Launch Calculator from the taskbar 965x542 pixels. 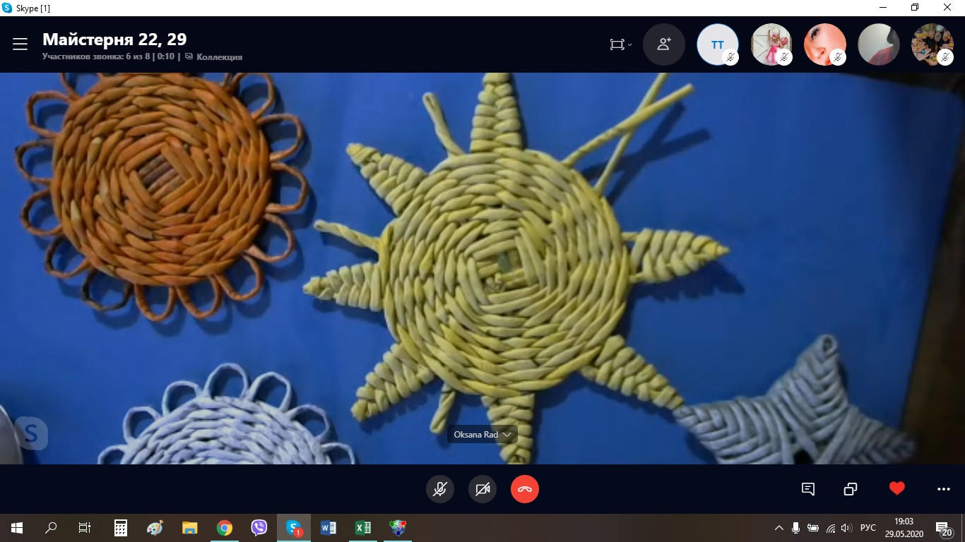pyautogui.click(x=121, y=528)
